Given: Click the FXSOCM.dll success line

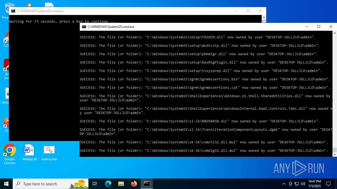Looking at the screenshot, I should [x=198, y=37].
